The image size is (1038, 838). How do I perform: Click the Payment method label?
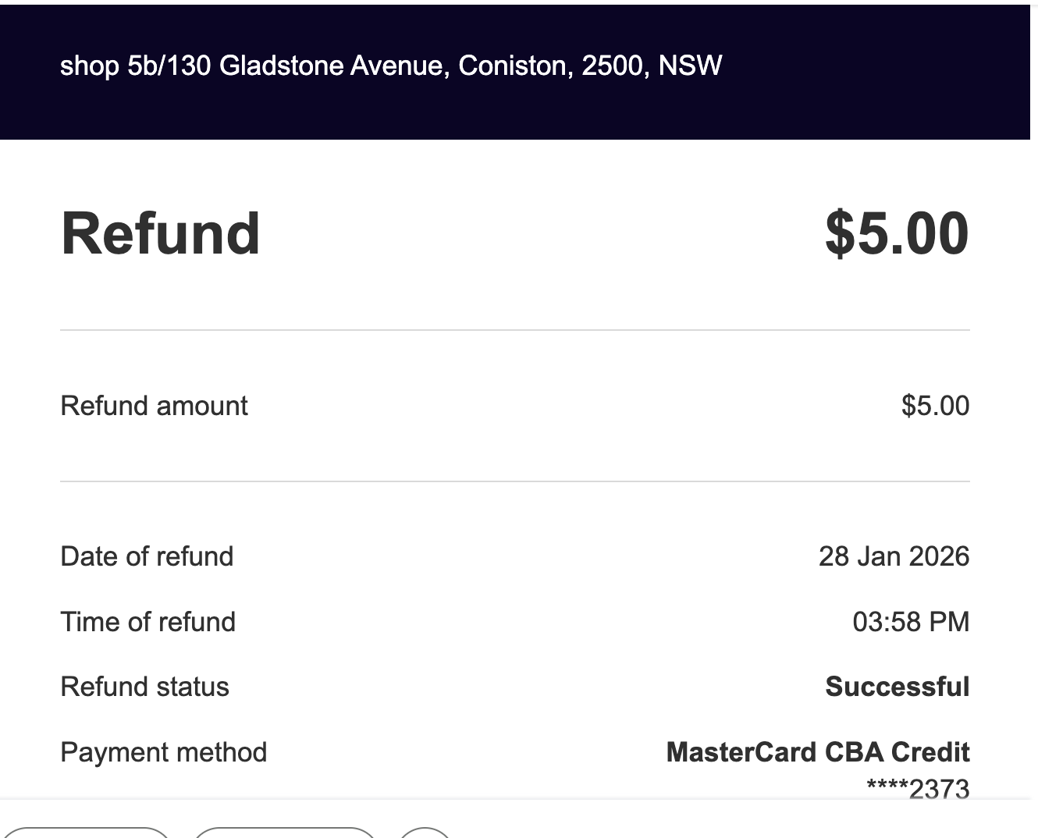click(163, 752)
